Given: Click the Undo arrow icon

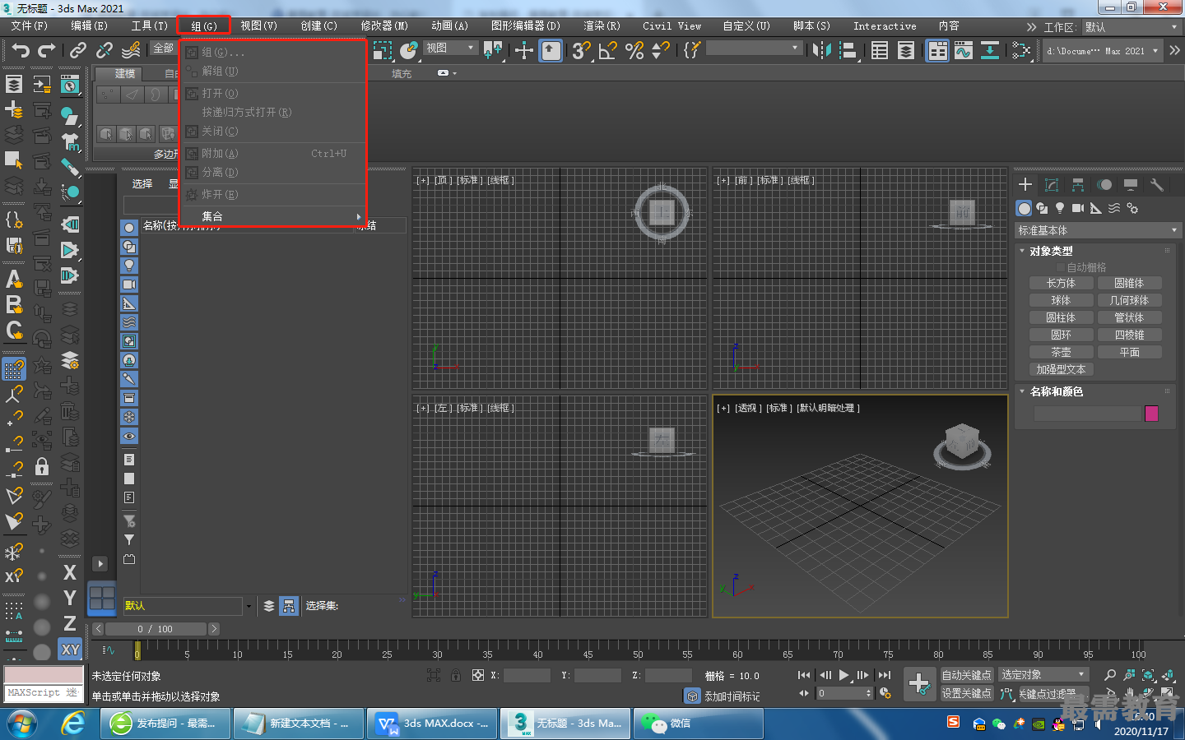Looking at the screenshot, I should (20, 51).
